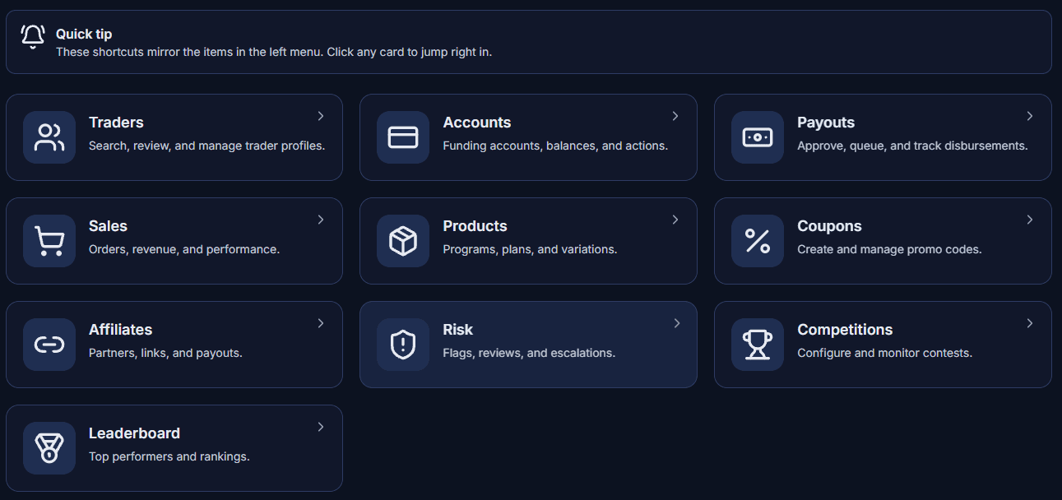Open the Accounts section

(528, 137)
